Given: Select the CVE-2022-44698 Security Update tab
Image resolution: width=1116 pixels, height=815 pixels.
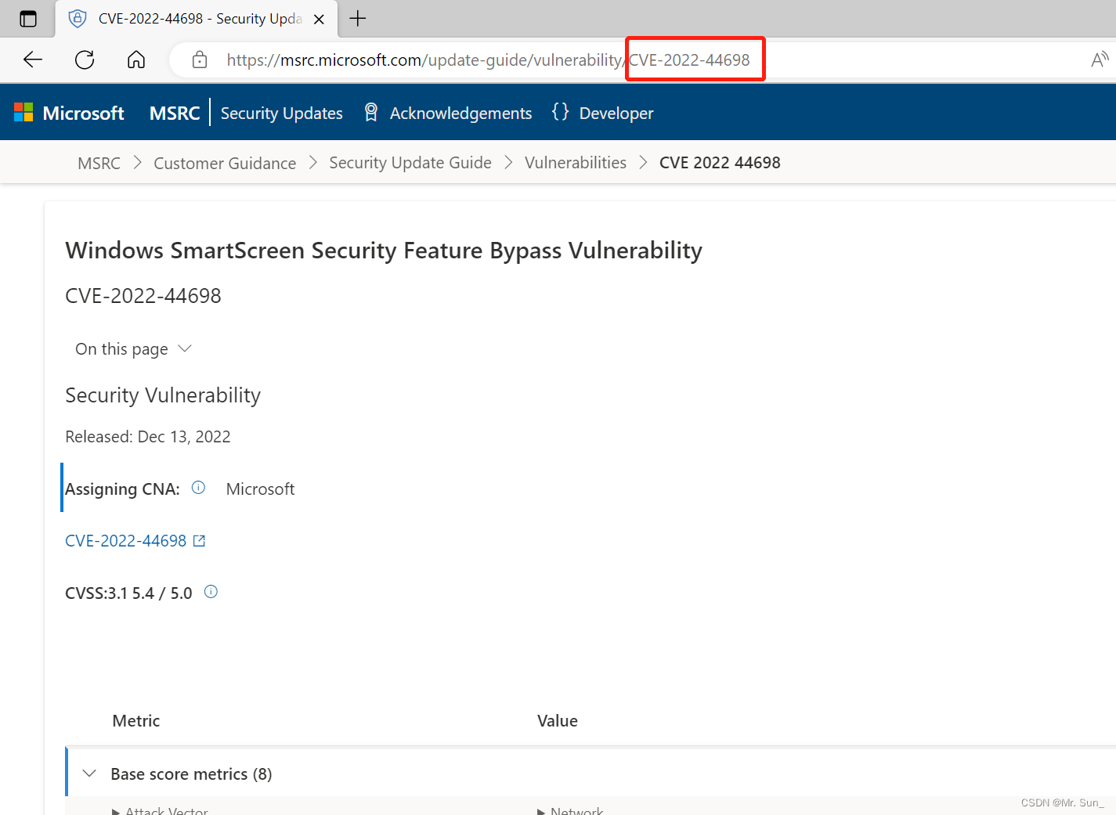Looking at the screenshot, I should point(196,19).
